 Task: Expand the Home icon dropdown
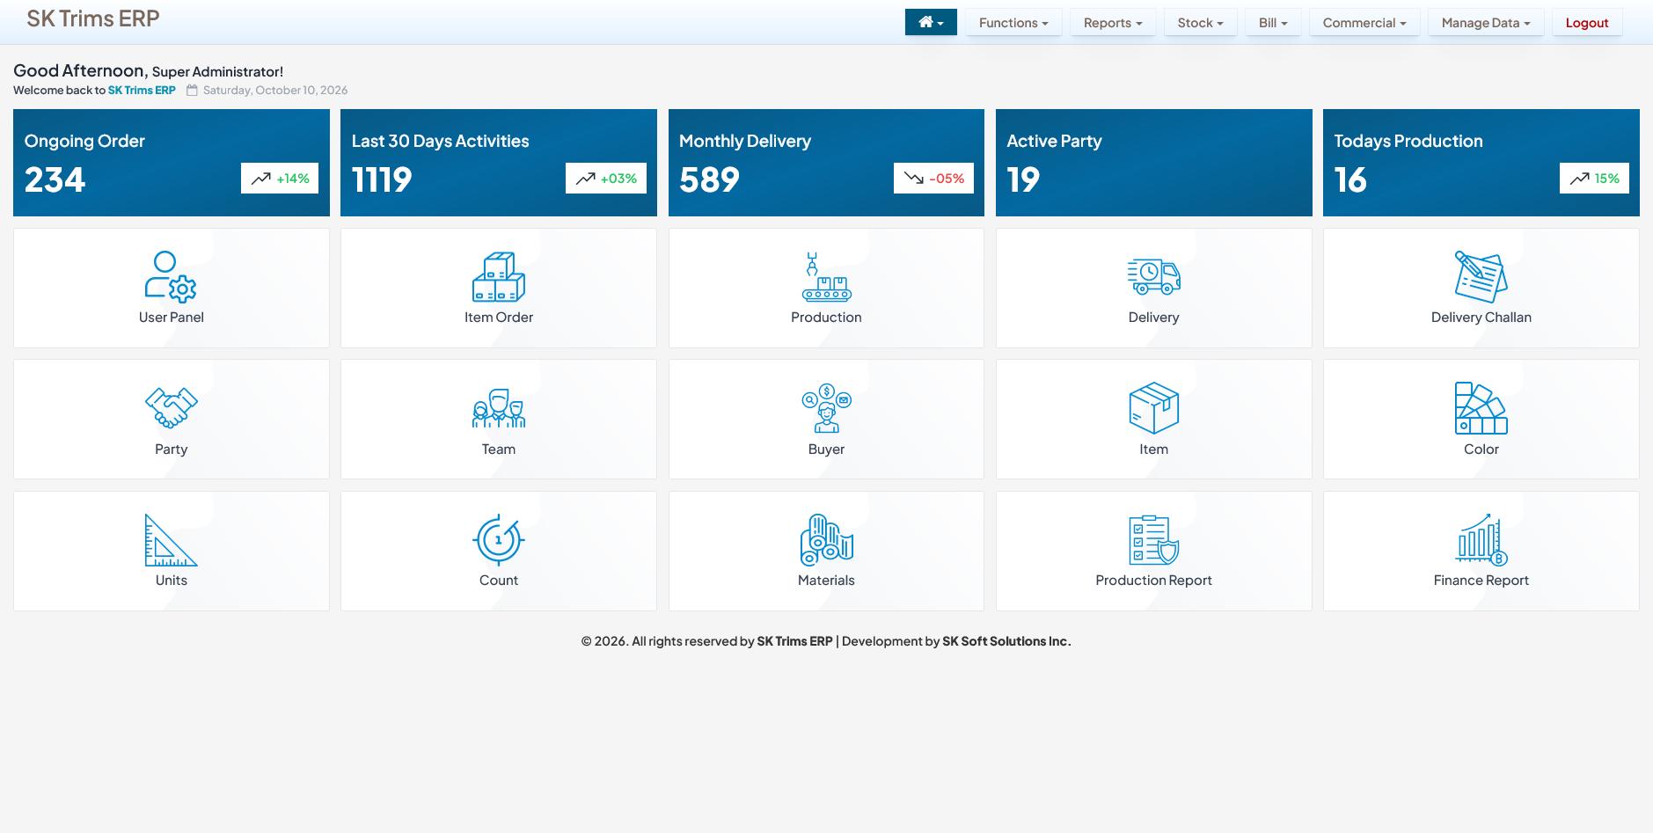[931, 23]
